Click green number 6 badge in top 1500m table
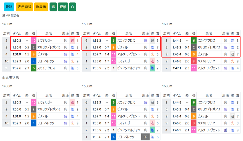The image size is (243, 141). tap(113, 40)
